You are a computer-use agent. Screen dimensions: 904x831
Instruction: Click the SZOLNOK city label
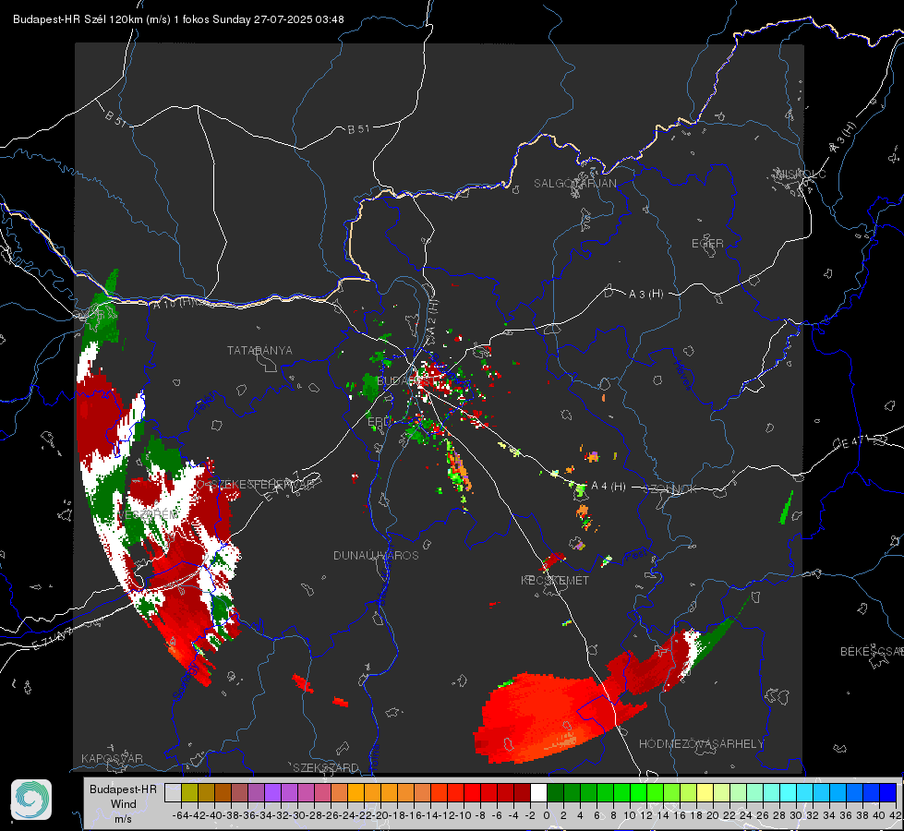[x=672, y=489]
